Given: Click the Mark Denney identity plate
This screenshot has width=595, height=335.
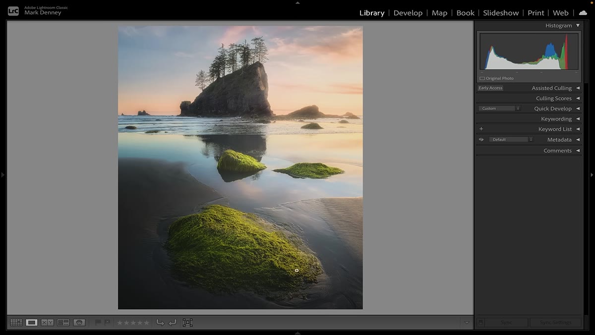Looking at the screenshot, I should 43,13.
